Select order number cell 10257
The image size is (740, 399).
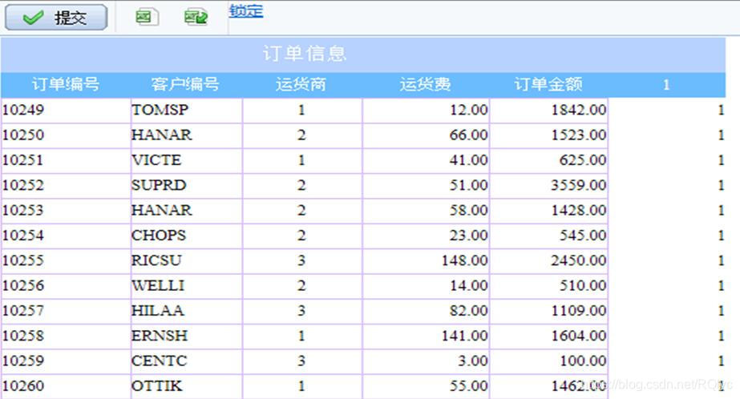[66, 311]
